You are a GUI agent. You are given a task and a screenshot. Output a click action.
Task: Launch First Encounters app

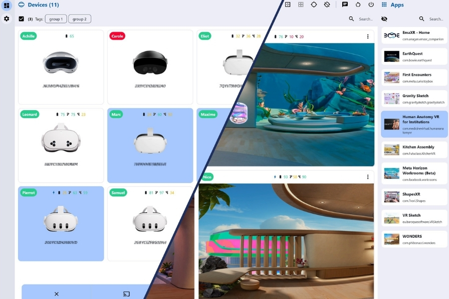(x=414, y=78)
